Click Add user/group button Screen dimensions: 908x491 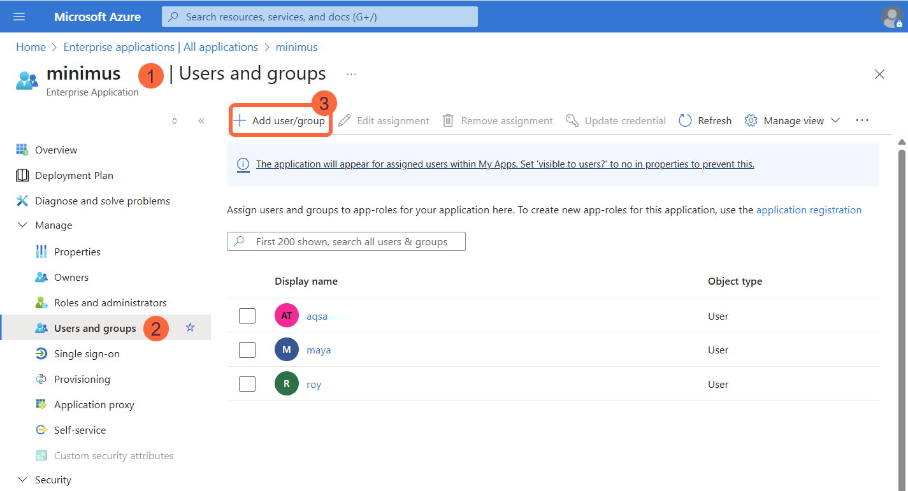click(280, 120)
